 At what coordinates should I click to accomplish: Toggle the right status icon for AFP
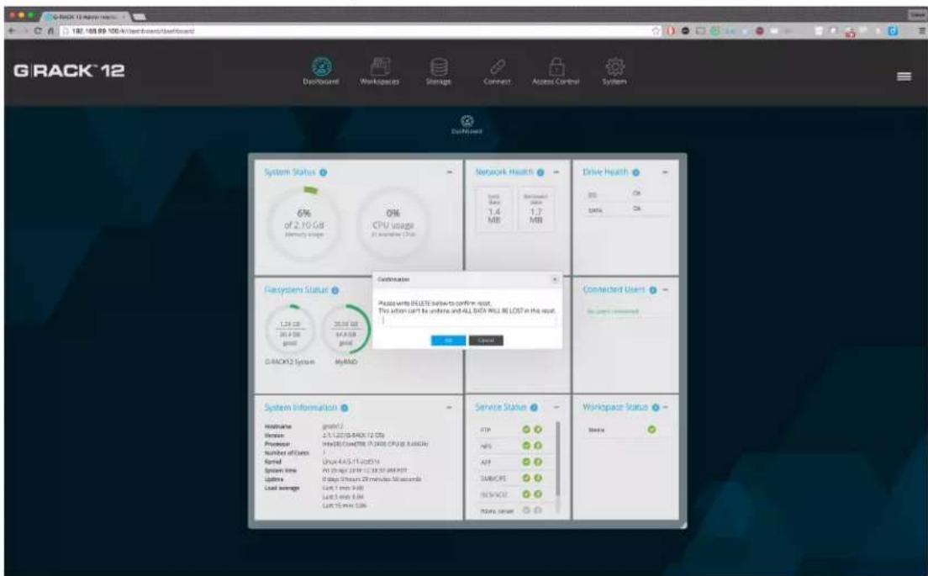[x=538, y=462]
